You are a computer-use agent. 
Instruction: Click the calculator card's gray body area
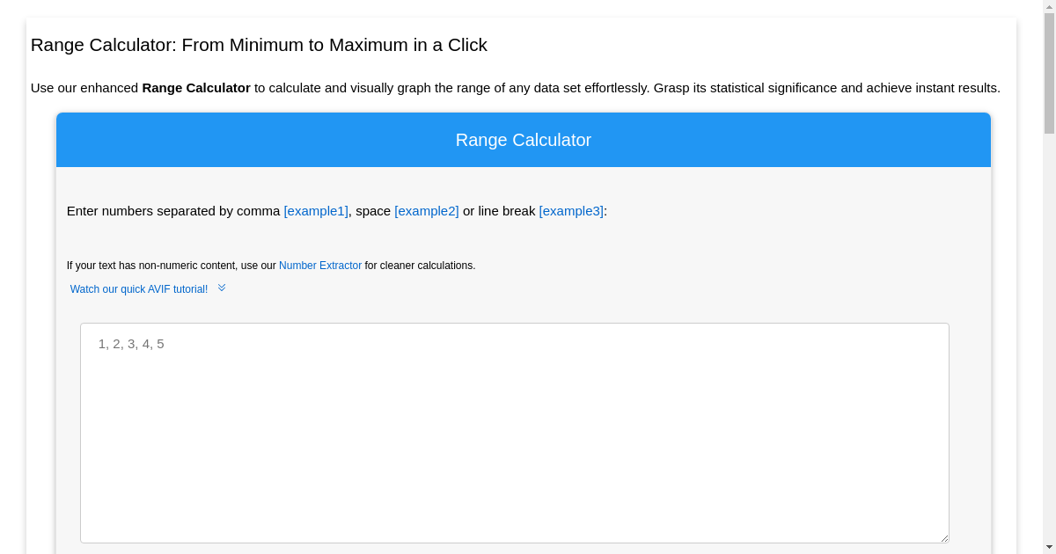524,246
